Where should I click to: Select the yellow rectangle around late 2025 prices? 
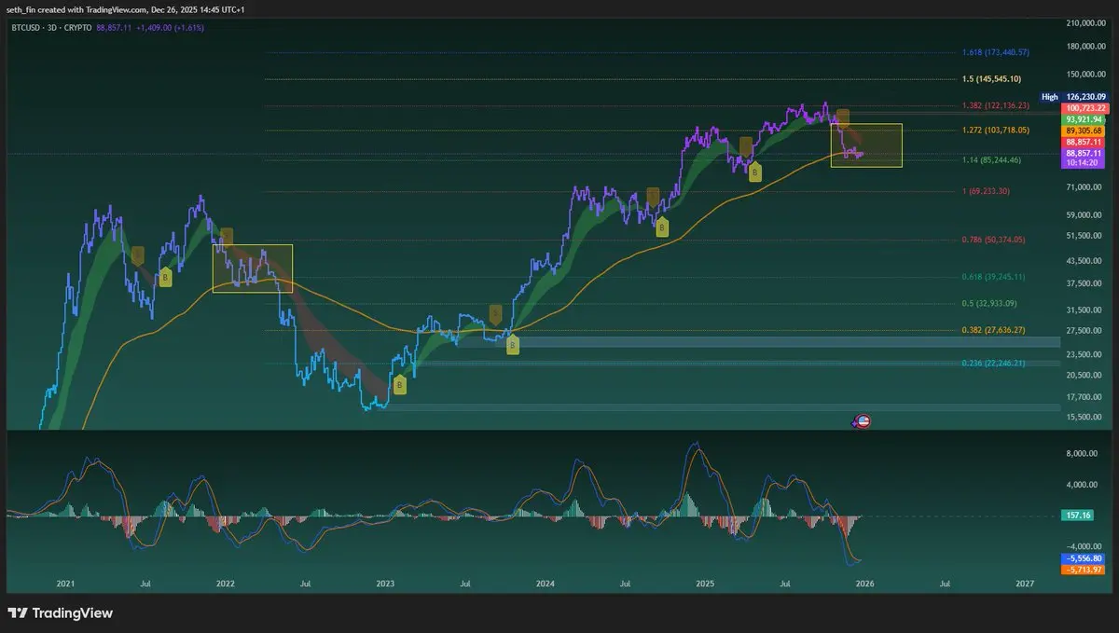(x=866, y=145)
